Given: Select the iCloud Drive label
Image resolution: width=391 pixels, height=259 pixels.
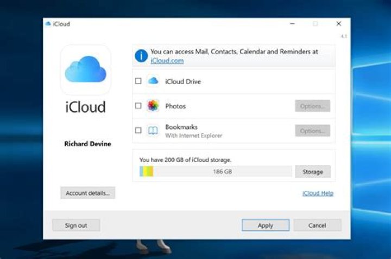Looking at the screenshot, I should (x=183, y=81).
